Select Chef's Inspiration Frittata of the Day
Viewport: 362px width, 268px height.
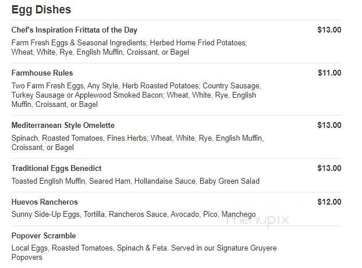coord(74,30)
